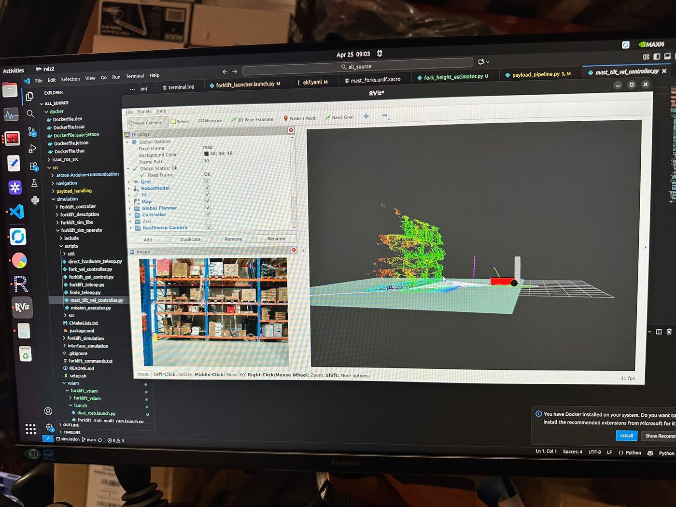
Task: Open Run and Debug view icon
Action: coord(32,148)
